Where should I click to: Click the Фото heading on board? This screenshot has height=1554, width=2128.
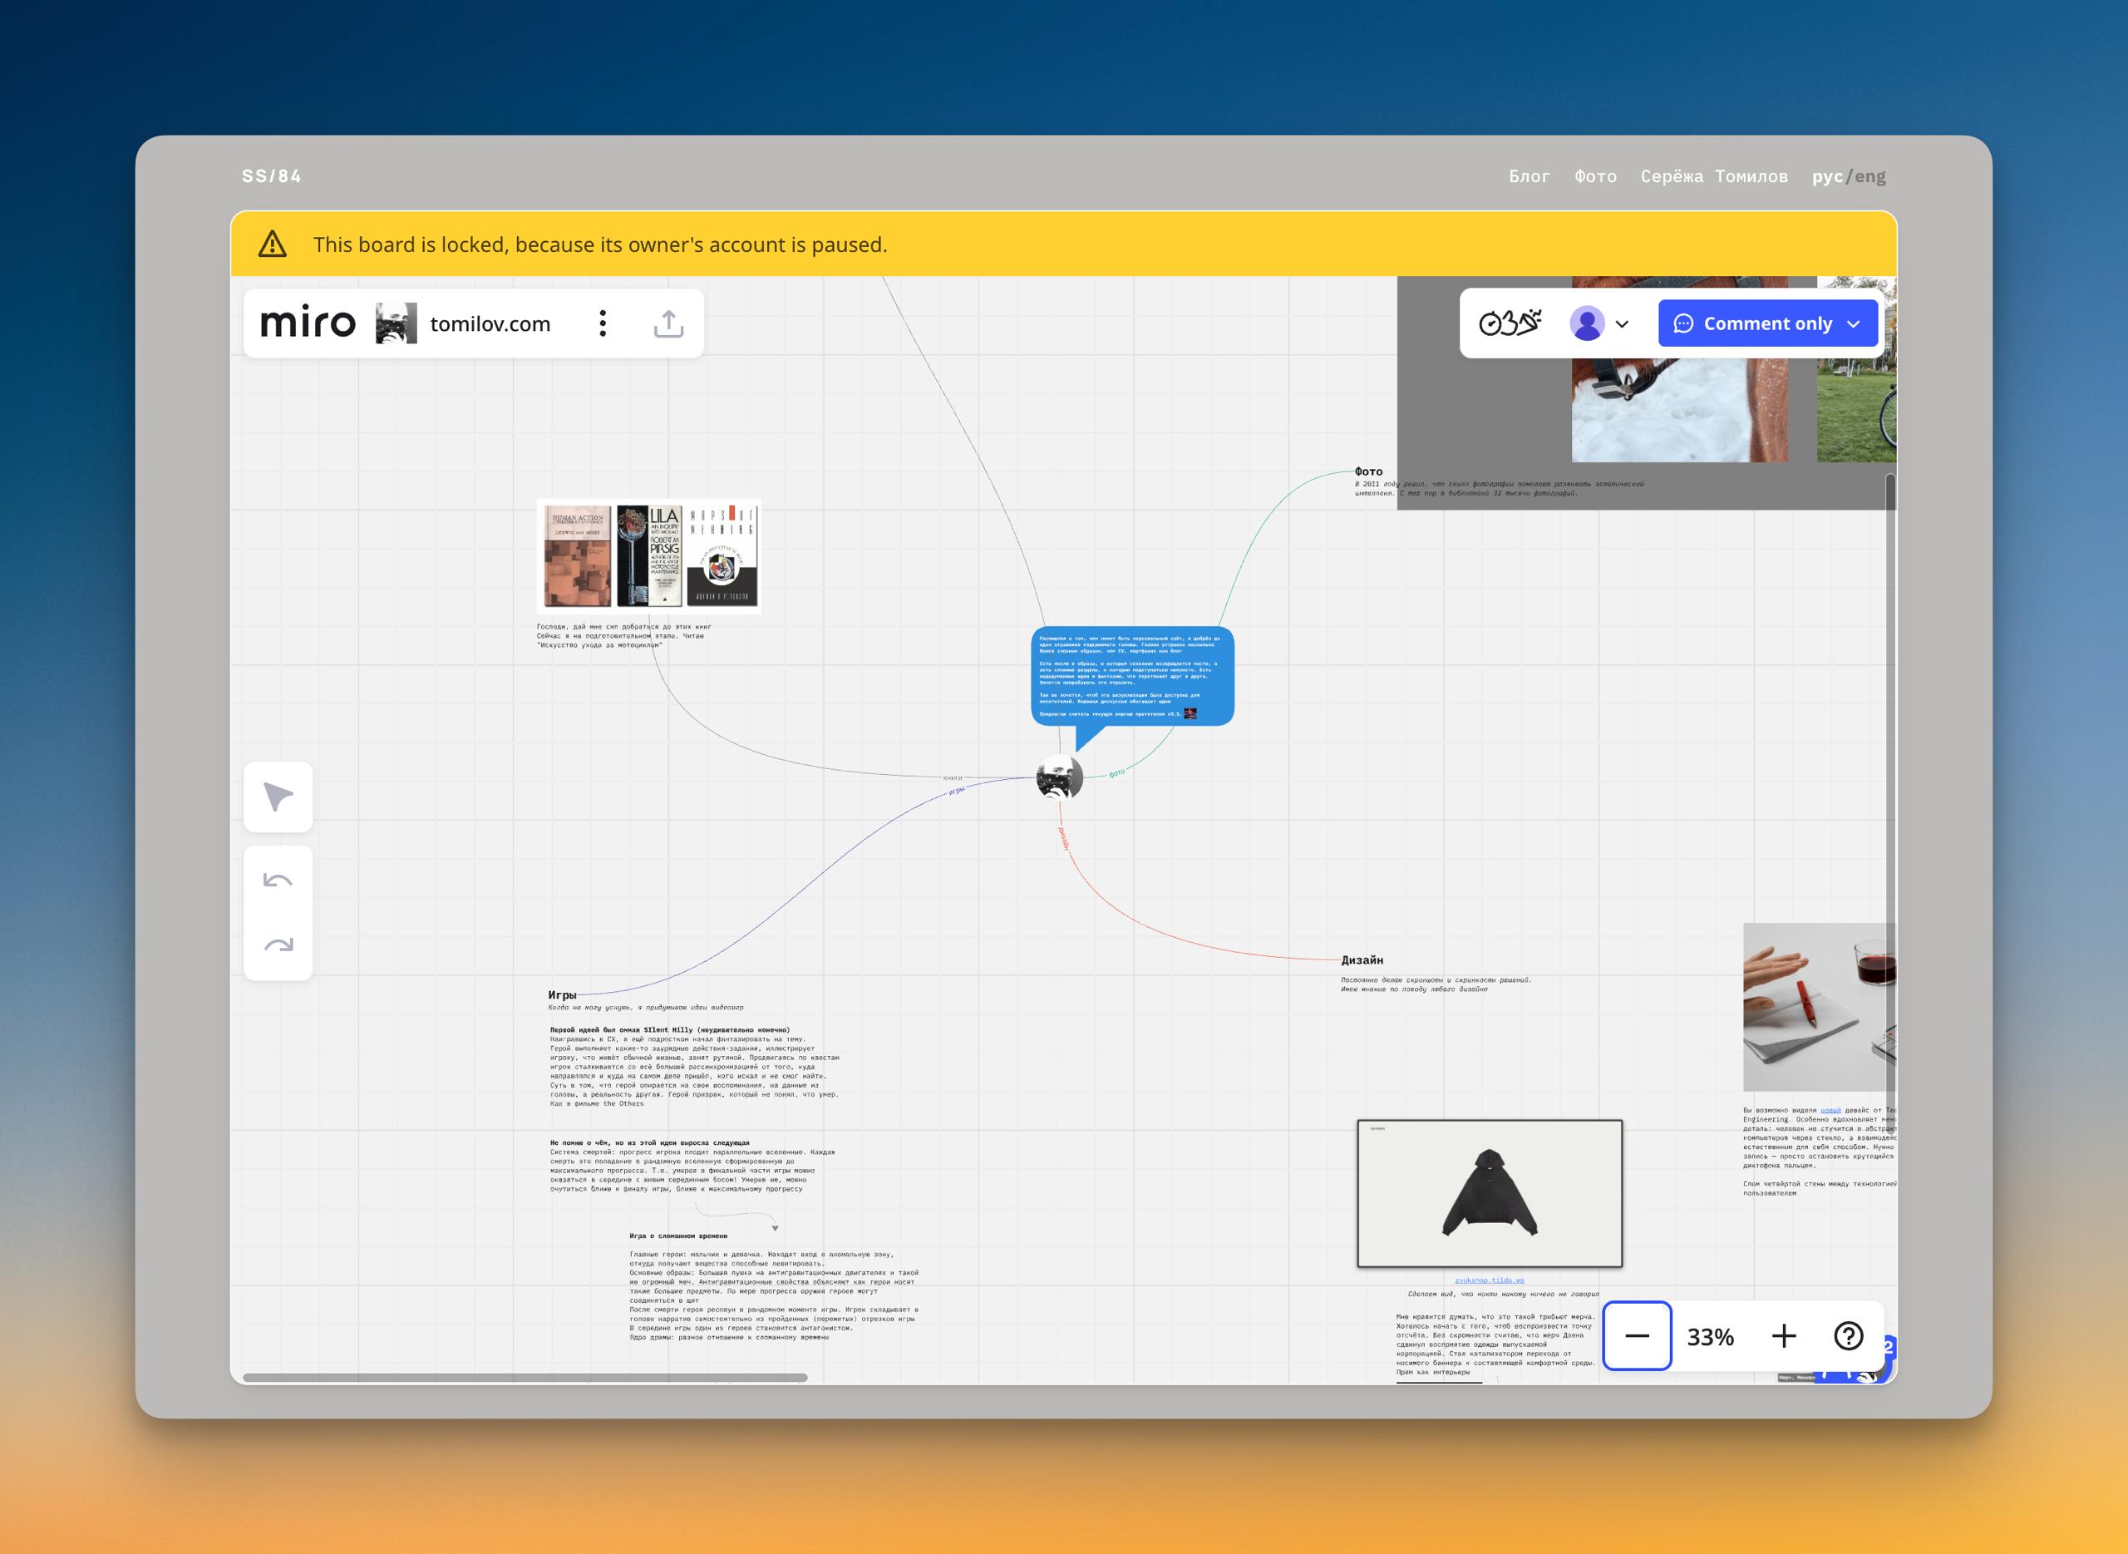pos(1368,471)
